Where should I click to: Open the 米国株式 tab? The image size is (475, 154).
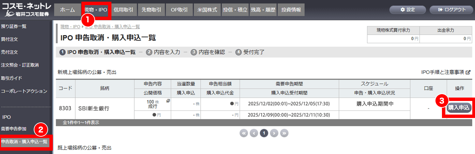[207, 10]
